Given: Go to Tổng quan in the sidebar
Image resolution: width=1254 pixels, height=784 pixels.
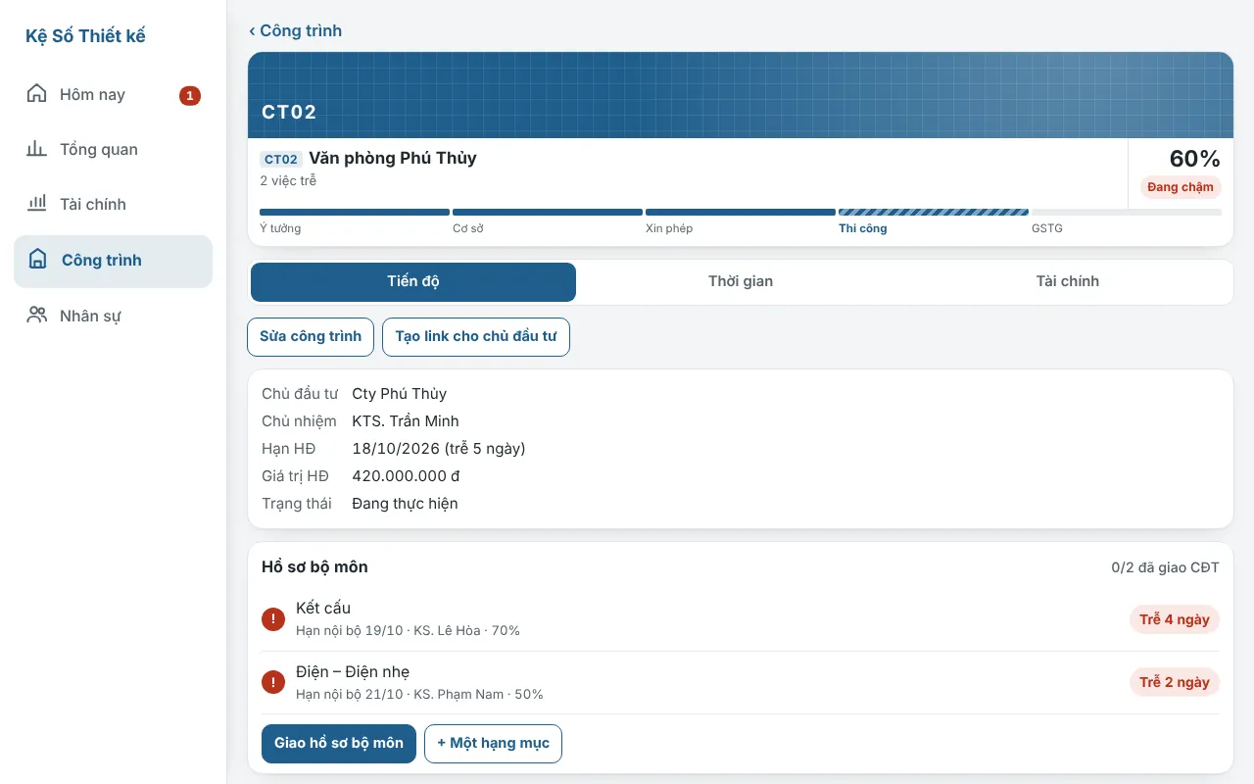Looking at the screenshot, I should coord(113,150).
